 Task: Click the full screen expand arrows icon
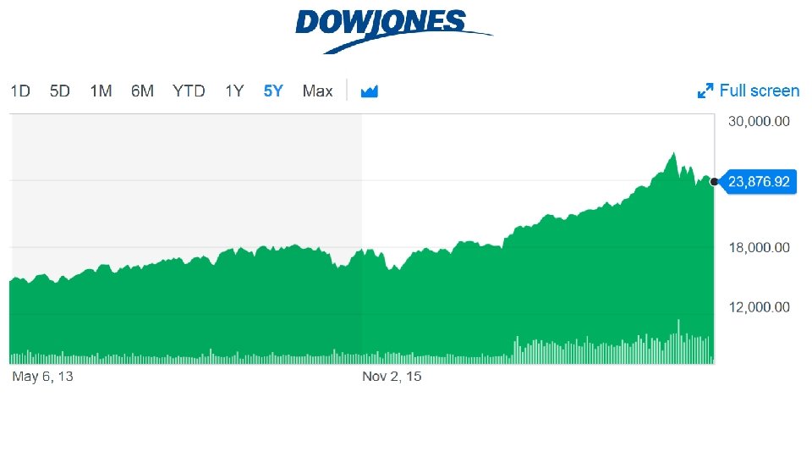(x=705, y=91)
